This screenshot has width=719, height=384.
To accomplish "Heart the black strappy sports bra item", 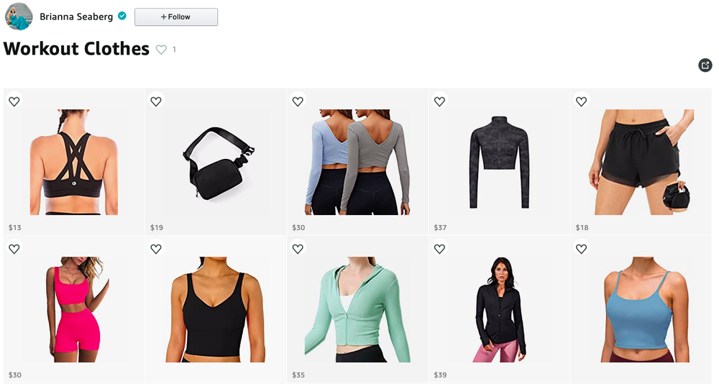I will [x=14, y=101].
